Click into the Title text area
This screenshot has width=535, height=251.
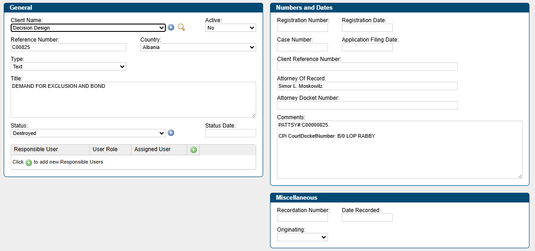coord(133,100)
